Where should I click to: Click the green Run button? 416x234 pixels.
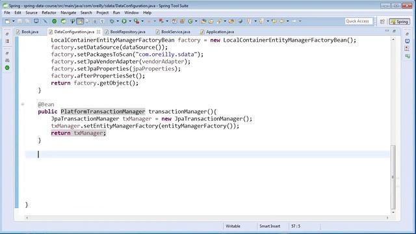[124, 21]
